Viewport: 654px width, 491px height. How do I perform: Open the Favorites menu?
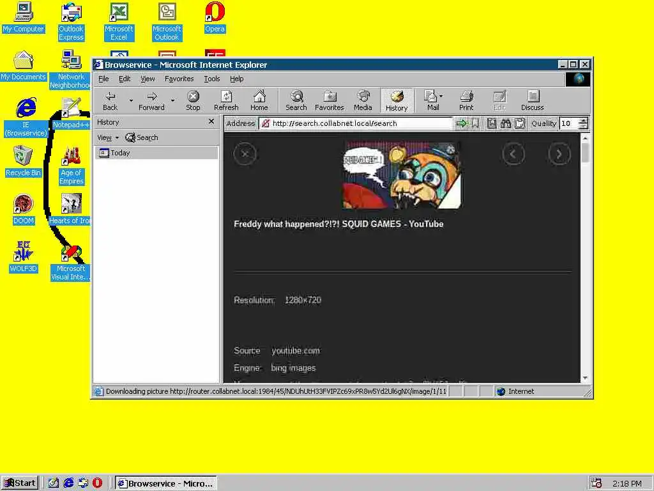[x=179, y=79]
